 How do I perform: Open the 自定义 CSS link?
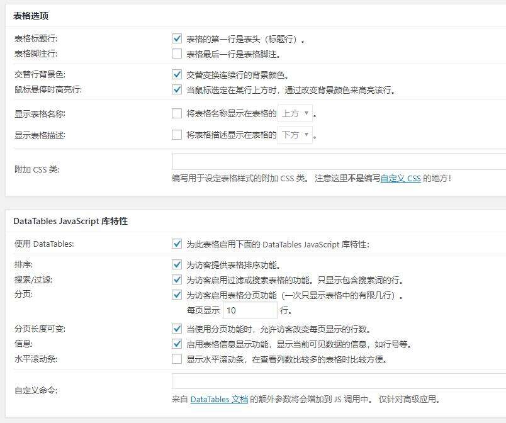coord(400,178)
